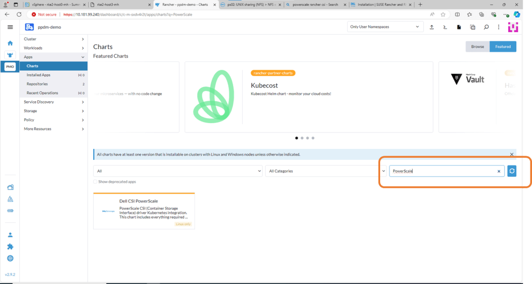Switch chart view to Browse
532x284 pixels.
477,47
